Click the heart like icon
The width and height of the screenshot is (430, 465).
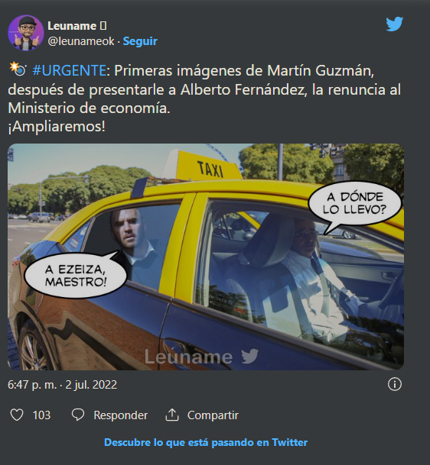coord(17,415)
